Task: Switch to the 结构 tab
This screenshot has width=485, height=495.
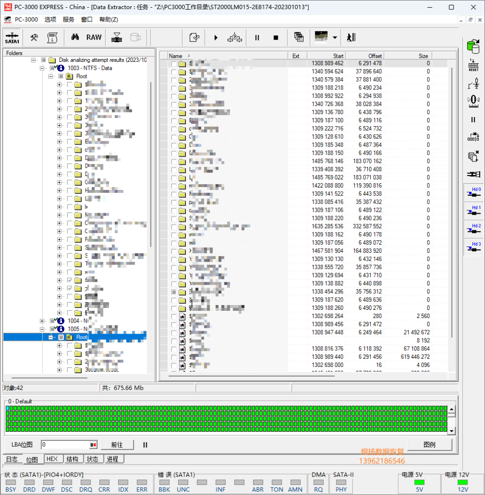Action: tap(73, 459)
